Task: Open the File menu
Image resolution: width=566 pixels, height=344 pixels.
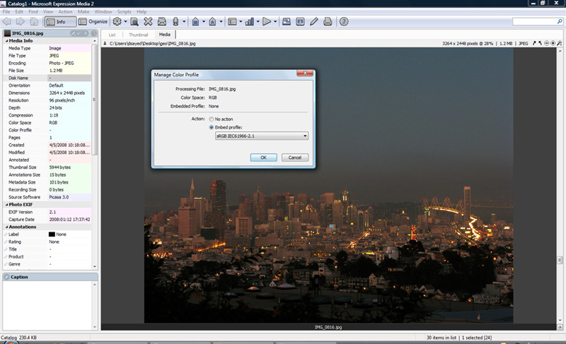Action: (6, 11)
